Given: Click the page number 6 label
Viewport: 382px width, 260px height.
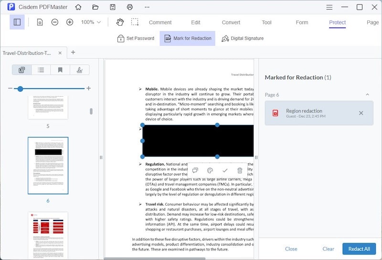Looking at the screenshot, I should point(48,201).
